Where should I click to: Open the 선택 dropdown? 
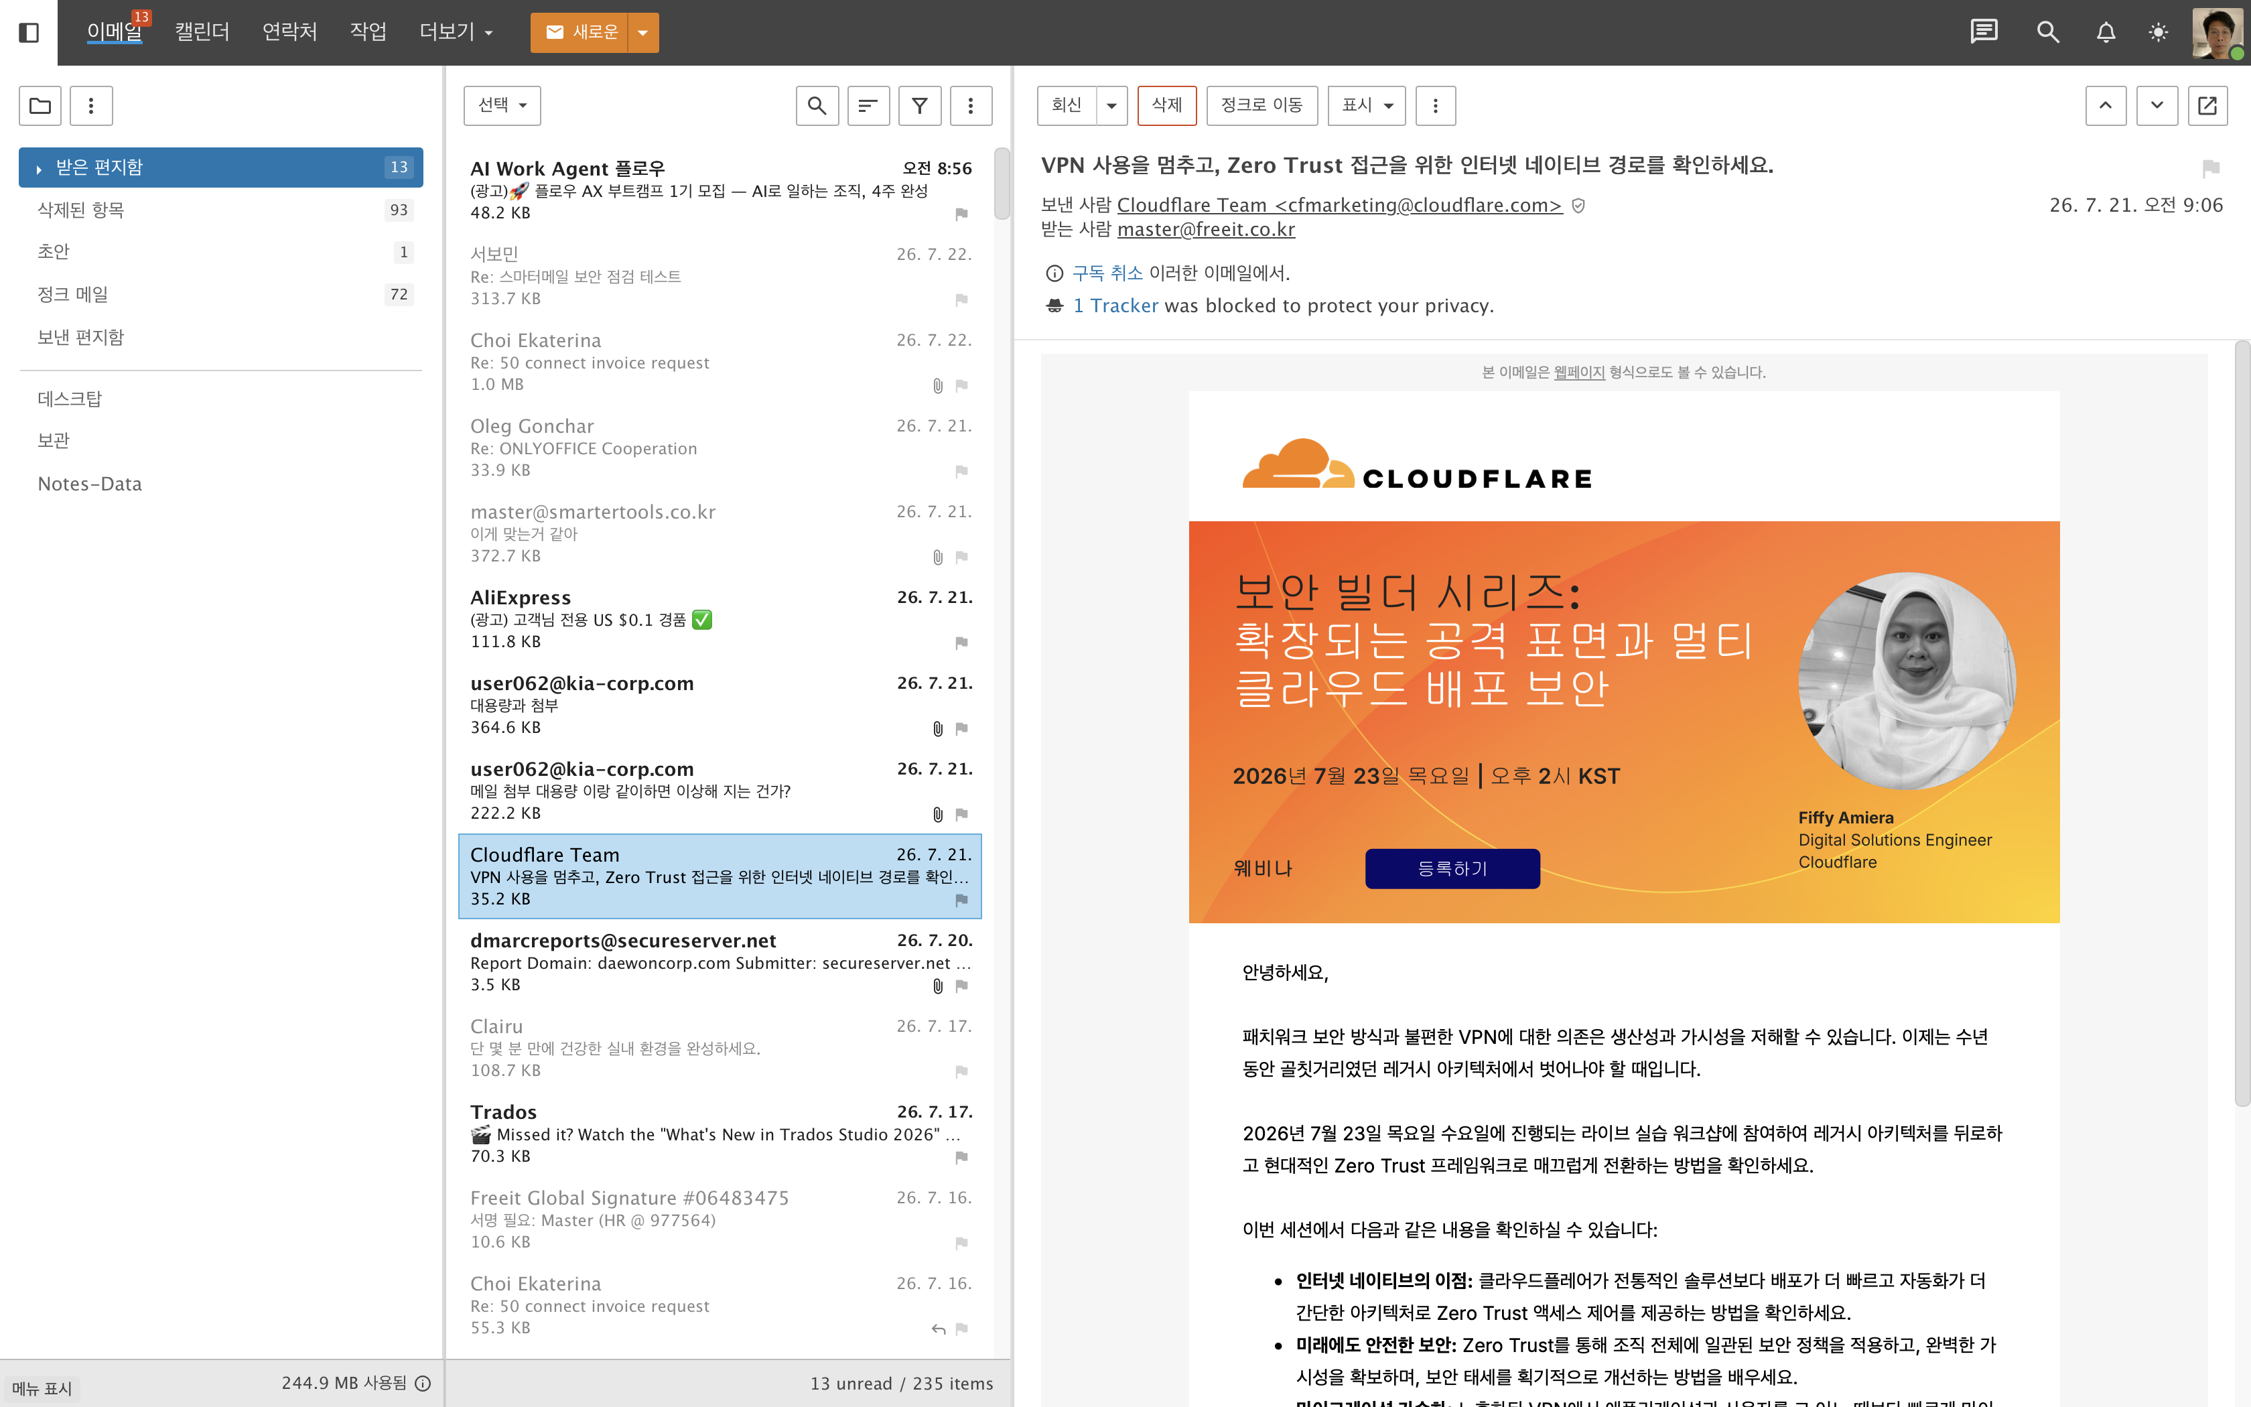pos(502,105)
